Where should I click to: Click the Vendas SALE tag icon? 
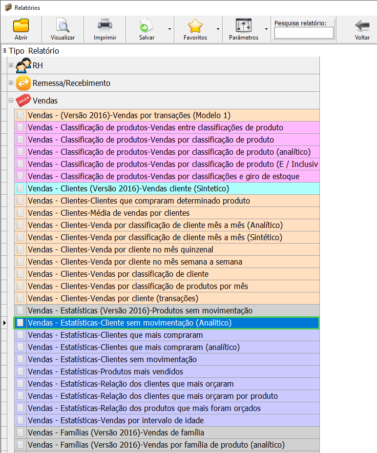[x=23, y=101]
